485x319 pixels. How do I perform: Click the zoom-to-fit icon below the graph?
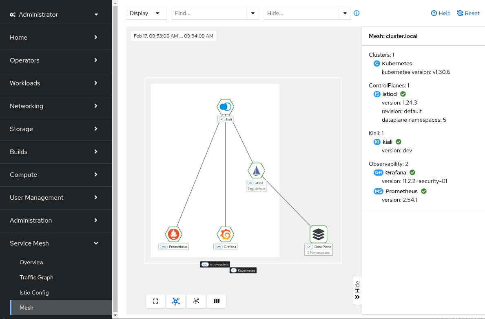point(155,301)
